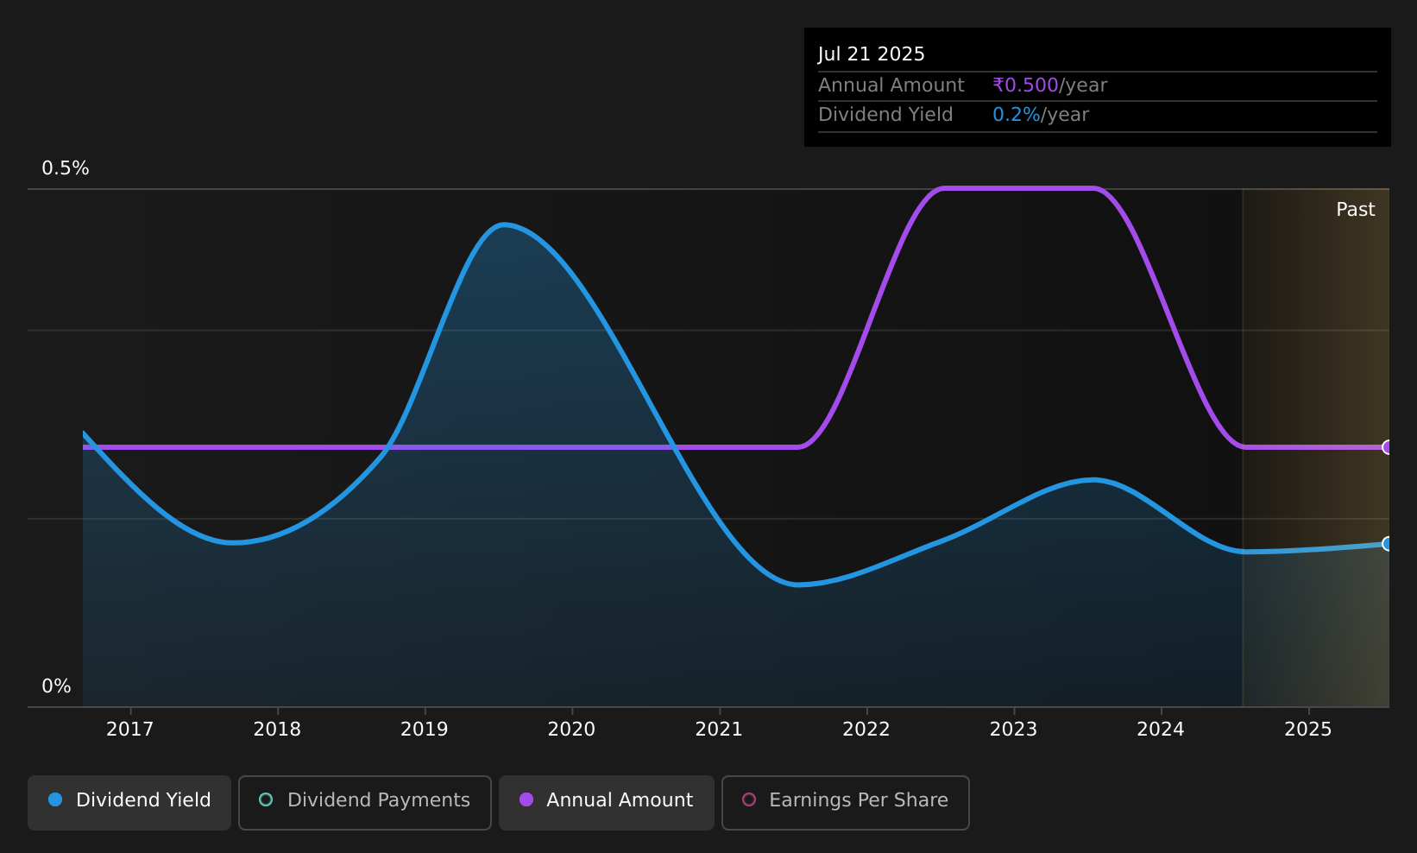The height and width of the screenshot is (853, 1417).
Task: Click the teal Dividend Payments legend circle
Action: tap(266, 799)
